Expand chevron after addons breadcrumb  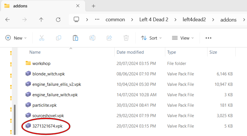pyautogui.click(x=244, y=20)
